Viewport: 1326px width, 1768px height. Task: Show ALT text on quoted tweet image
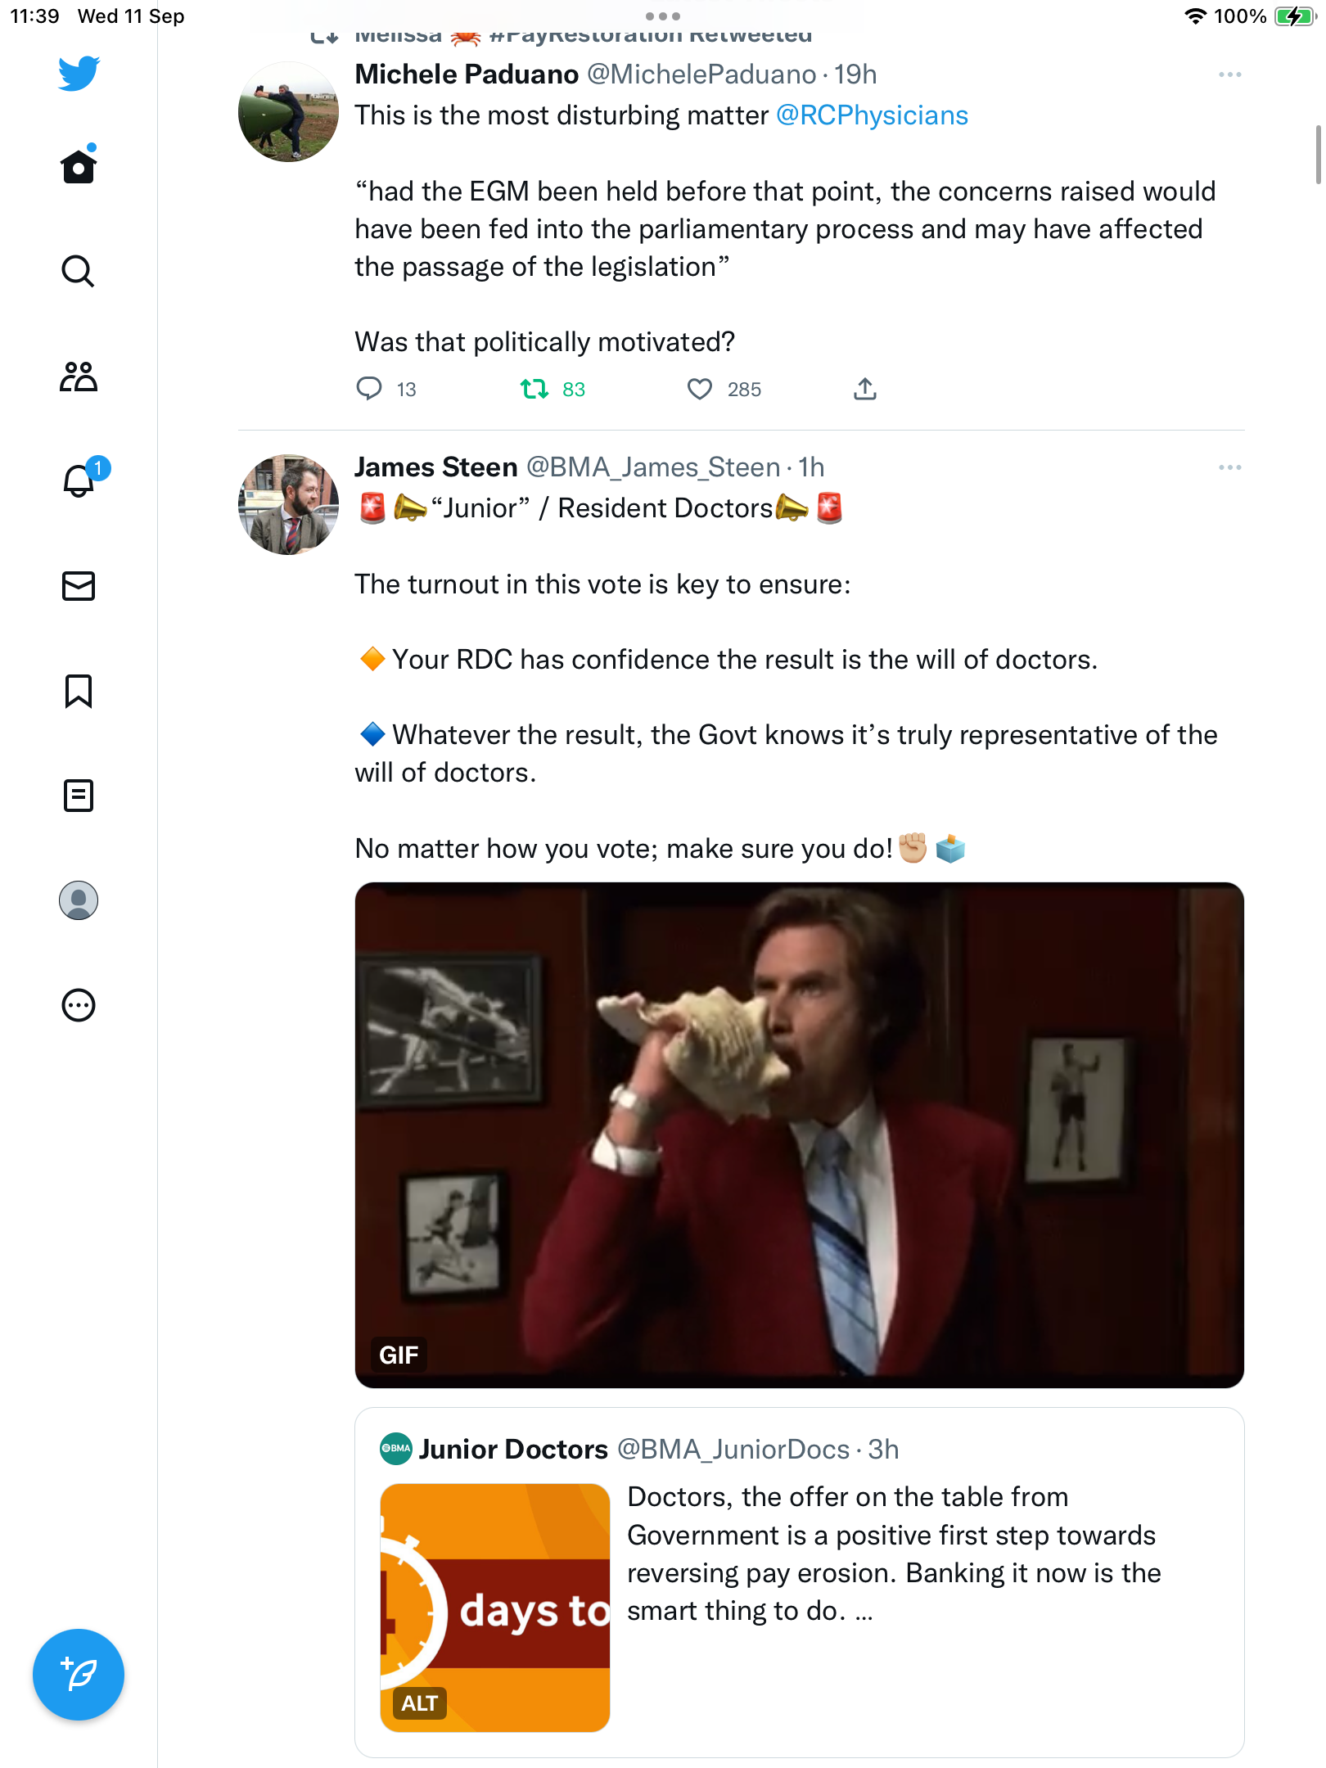pos(419,1703)
